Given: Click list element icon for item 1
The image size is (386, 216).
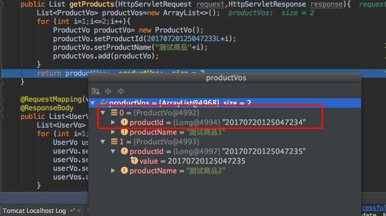Looking at the screenshot, I should tap(114, 141).
